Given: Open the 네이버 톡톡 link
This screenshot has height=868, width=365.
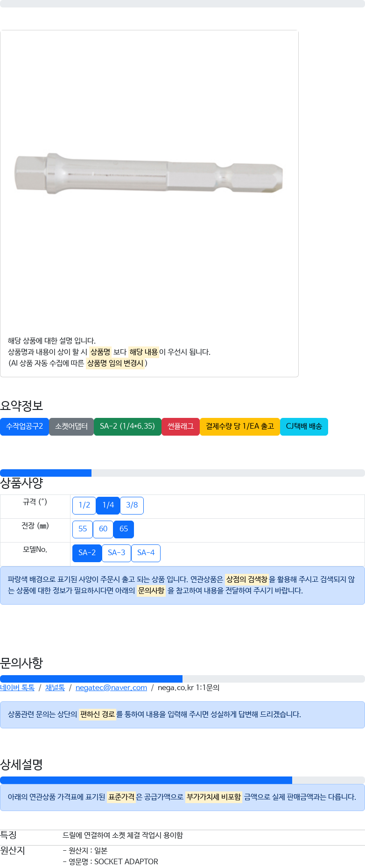Looking at the screenshot, I should [x=17, y=688].
